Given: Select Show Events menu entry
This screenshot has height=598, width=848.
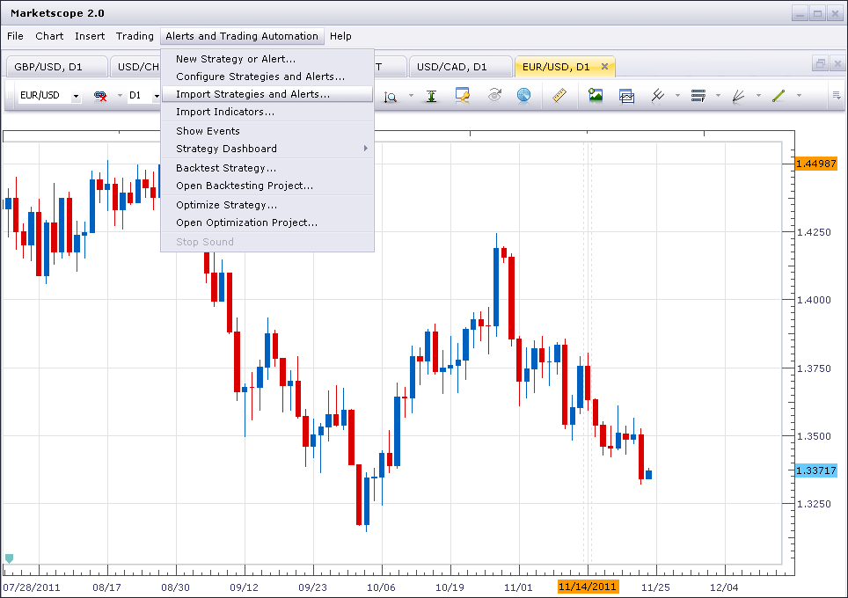Looking at the screenshot, I should 267,131.
